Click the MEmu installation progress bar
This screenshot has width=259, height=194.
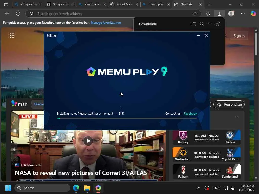127,118
